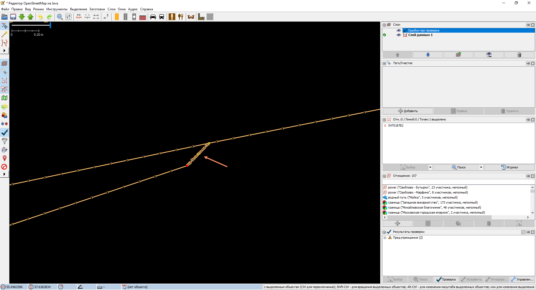The image size is (536, 290).
Task: Expand more sidebar toggle icons arrow
Action: (4, 174)
